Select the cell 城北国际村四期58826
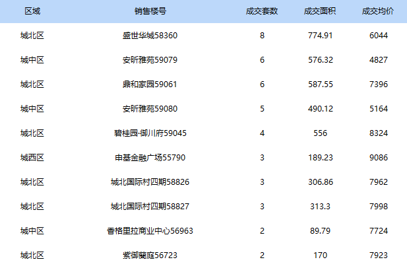Screen dimensions: 407x270 tap(150, 182)
